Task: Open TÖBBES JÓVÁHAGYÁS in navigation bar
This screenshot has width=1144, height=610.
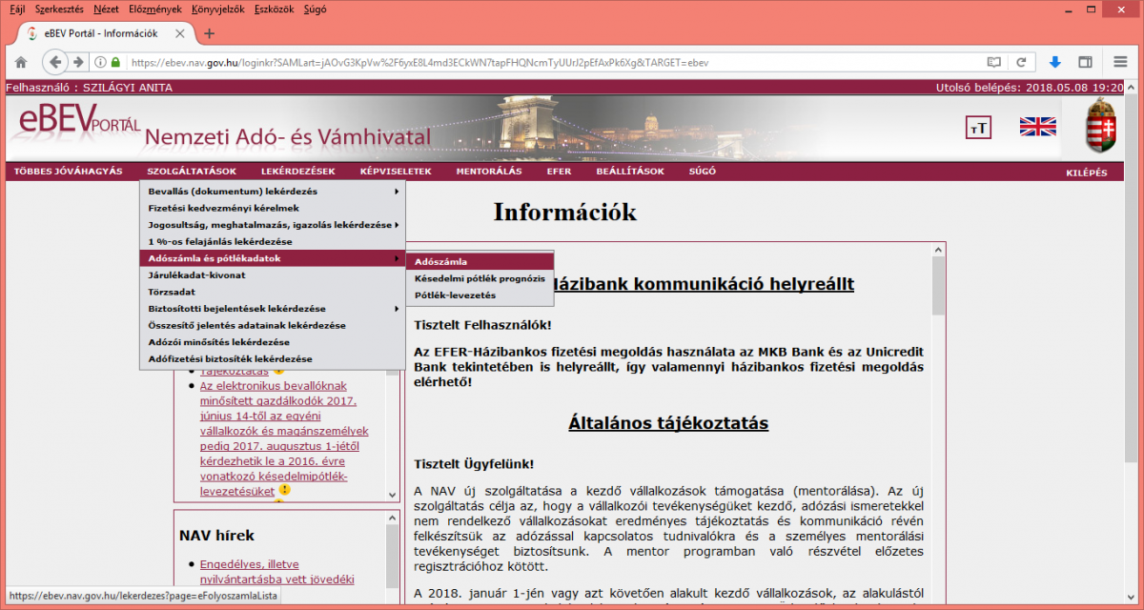Action: (69, 172)
